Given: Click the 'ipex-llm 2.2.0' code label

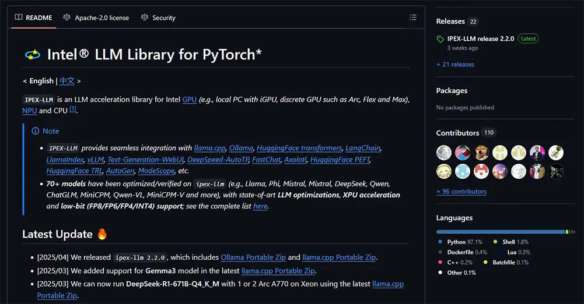Looking at the screenshot, I should 140,257.
